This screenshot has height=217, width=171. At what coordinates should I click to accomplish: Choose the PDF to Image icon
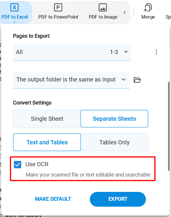point(103,7)
